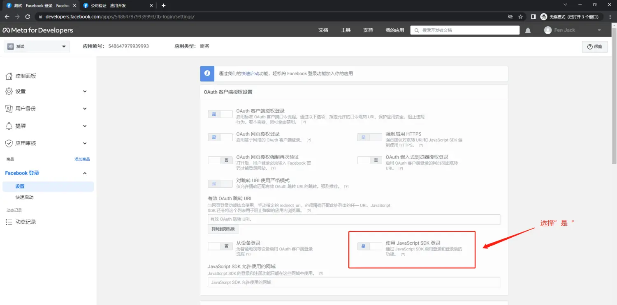The image size is (617, 305).
Task: Click the 控制面板 house icon
Action: coord(9,76)
